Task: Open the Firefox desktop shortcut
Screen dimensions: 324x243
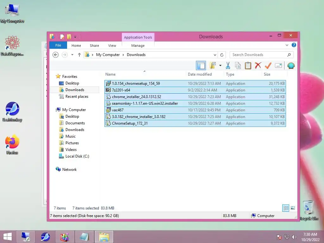Action: pyautogui.click(x=12, y=145)
